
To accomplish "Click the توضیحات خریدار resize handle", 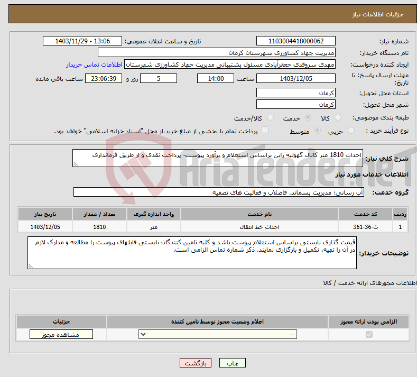I will click(x=30, y=266).
